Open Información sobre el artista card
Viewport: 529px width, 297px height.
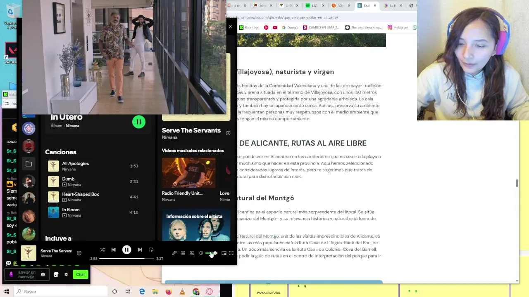[x=196, y=225]
